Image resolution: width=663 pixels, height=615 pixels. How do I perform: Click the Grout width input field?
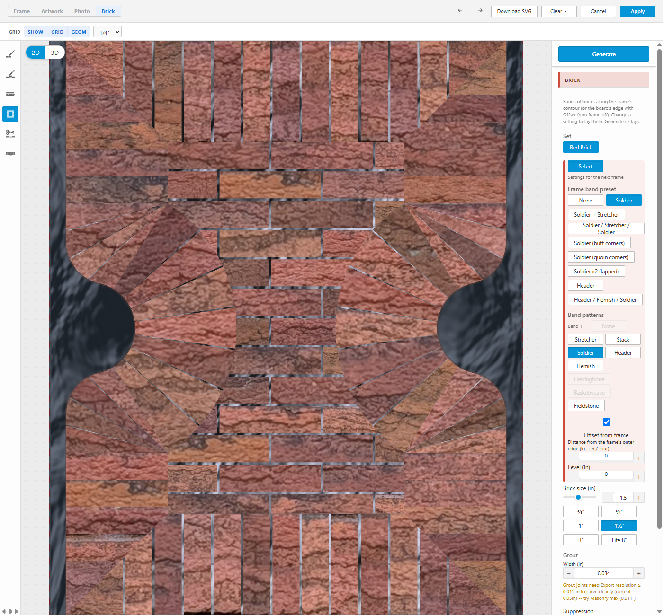click(x=604, y=573)
